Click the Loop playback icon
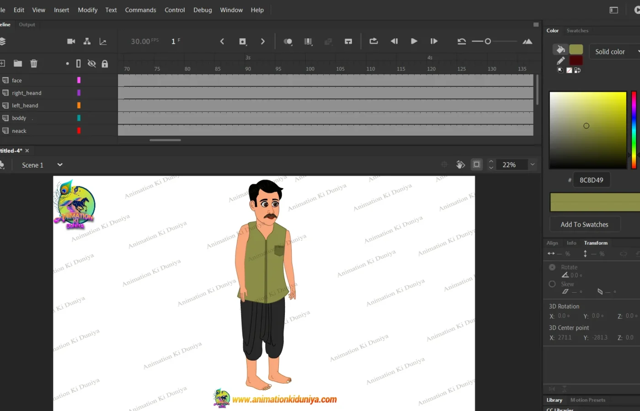This screenshot has height=411, width=640. [373, 41]
